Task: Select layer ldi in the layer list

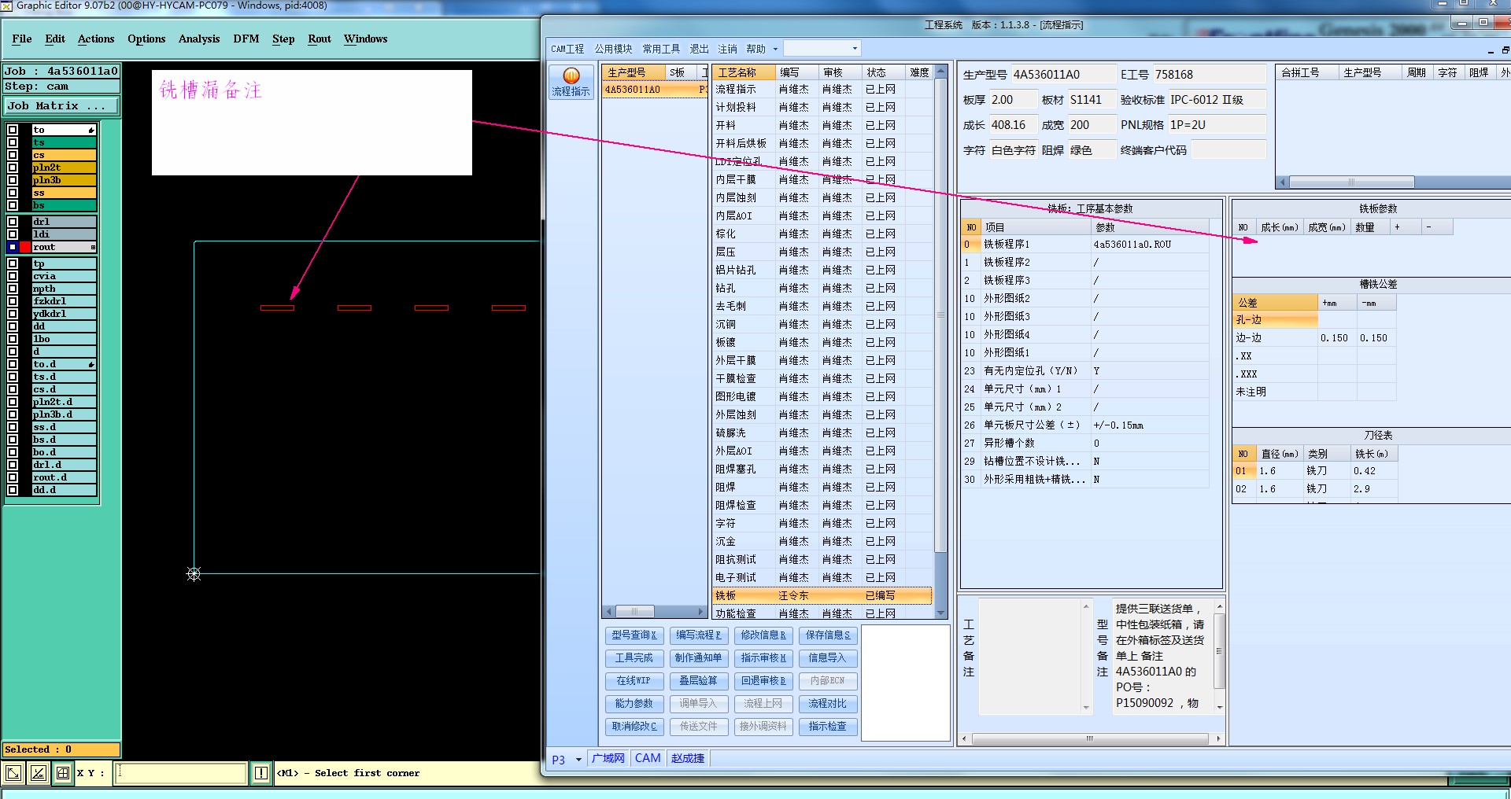Action: click(x=64, y=234)
